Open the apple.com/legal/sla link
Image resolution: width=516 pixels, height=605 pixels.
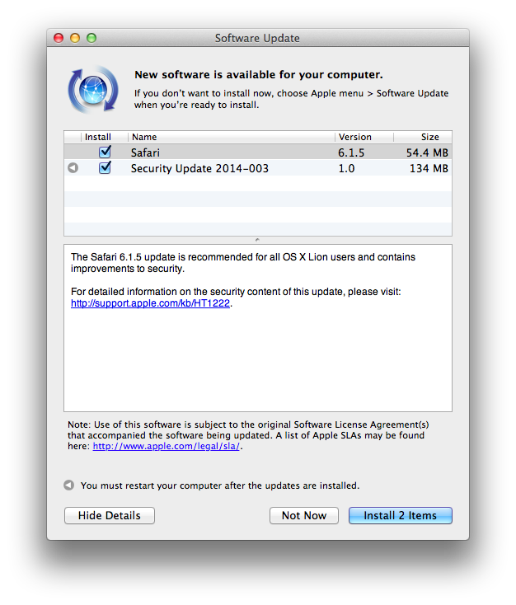pos(167,446)
